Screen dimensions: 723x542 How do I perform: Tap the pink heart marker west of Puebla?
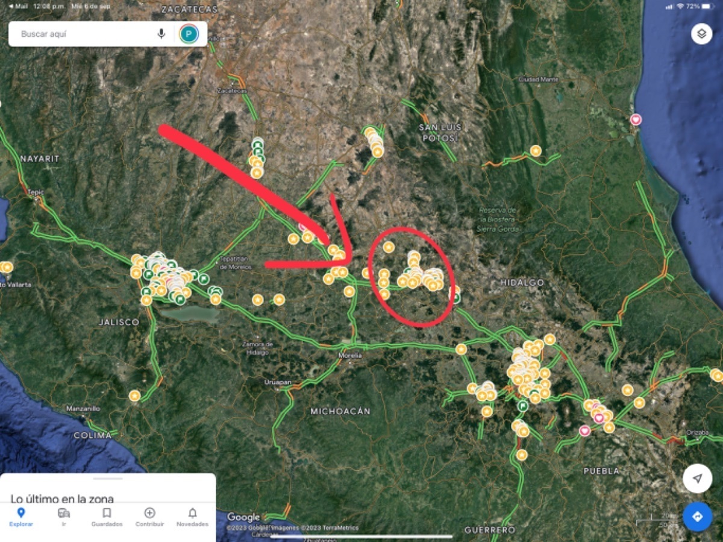[x=584, y=430]
